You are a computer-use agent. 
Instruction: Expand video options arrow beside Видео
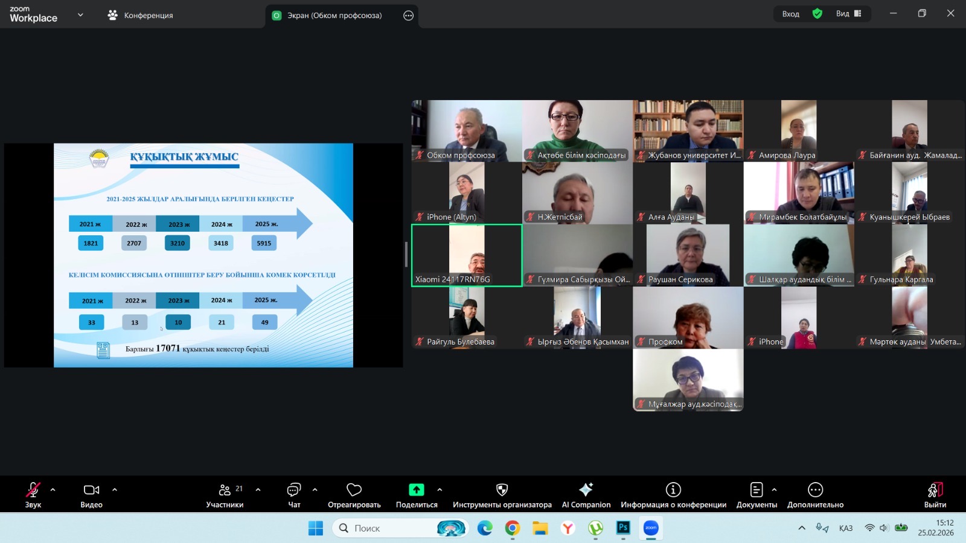(115, 490)
